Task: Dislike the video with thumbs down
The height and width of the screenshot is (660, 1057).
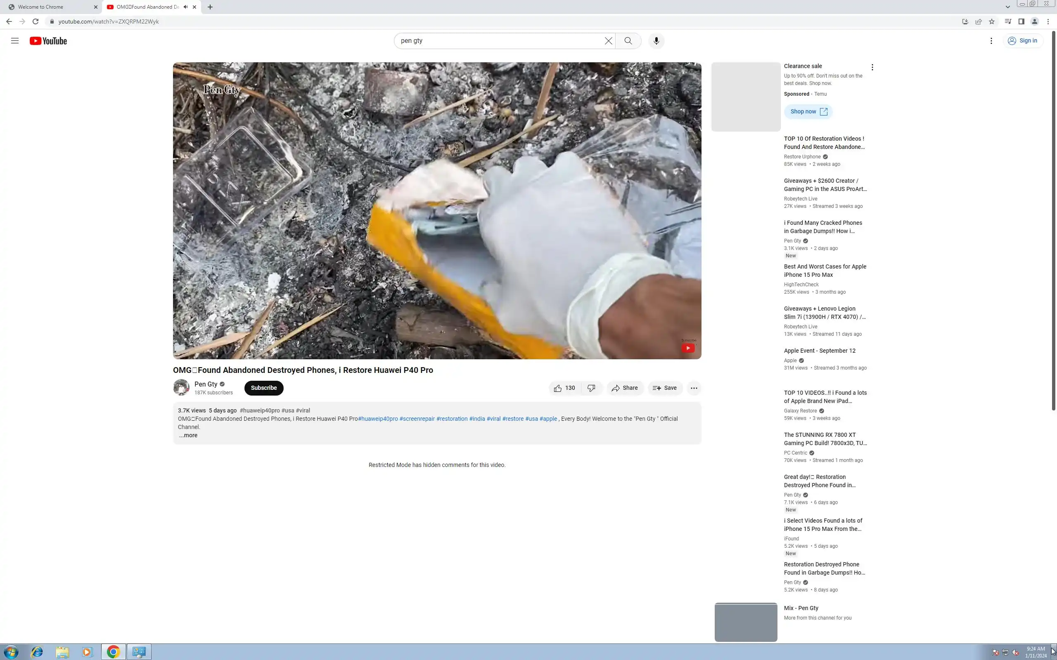Action: pos(591,388)
